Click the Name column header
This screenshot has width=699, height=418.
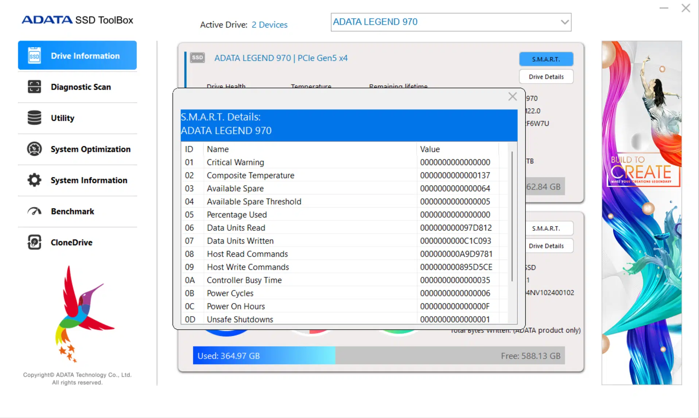coord(310,149)
